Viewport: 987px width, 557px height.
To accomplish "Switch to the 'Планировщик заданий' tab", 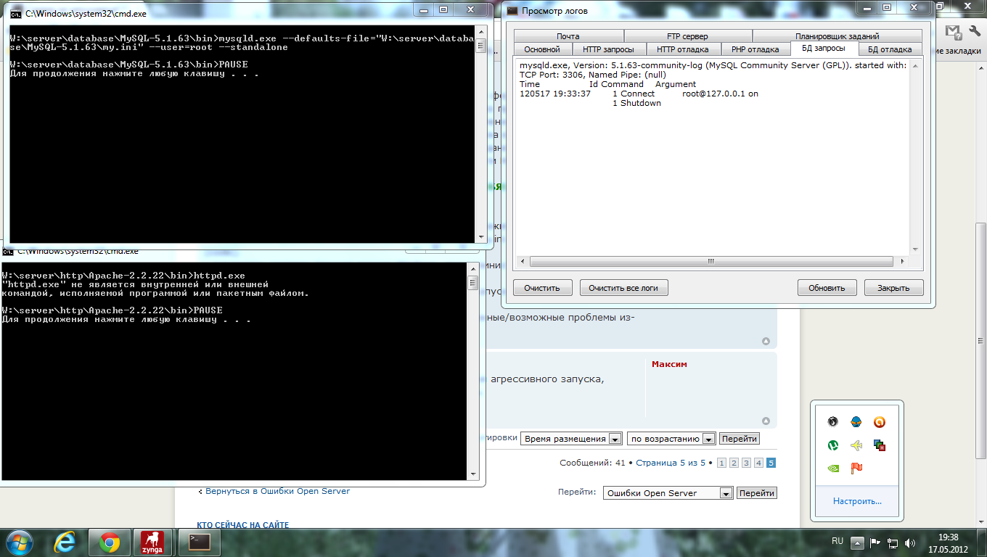I will click(837, 36).
